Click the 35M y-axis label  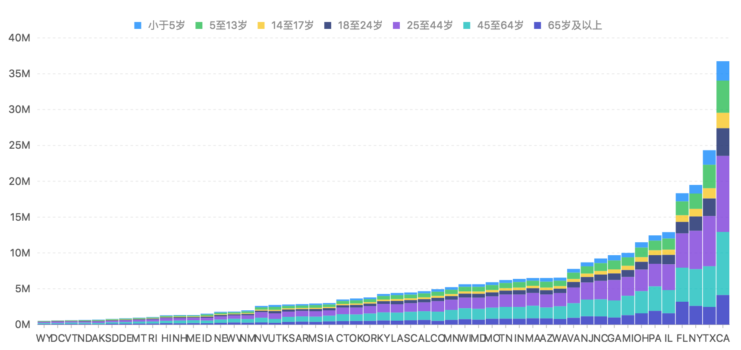[x=20, y=74]
